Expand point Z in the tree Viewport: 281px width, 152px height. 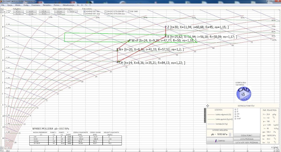pyautogui.click(x=235, y=109)
